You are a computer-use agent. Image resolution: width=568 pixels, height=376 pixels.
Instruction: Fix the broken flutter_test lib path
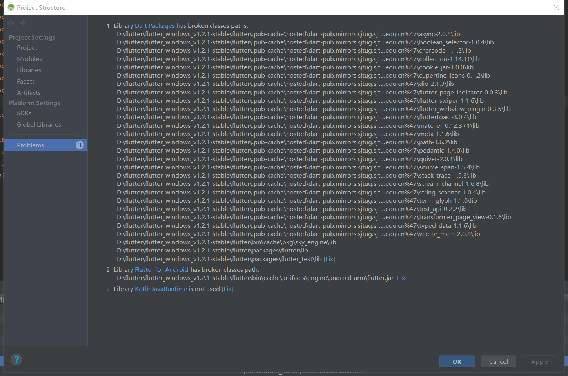point(329,259)
